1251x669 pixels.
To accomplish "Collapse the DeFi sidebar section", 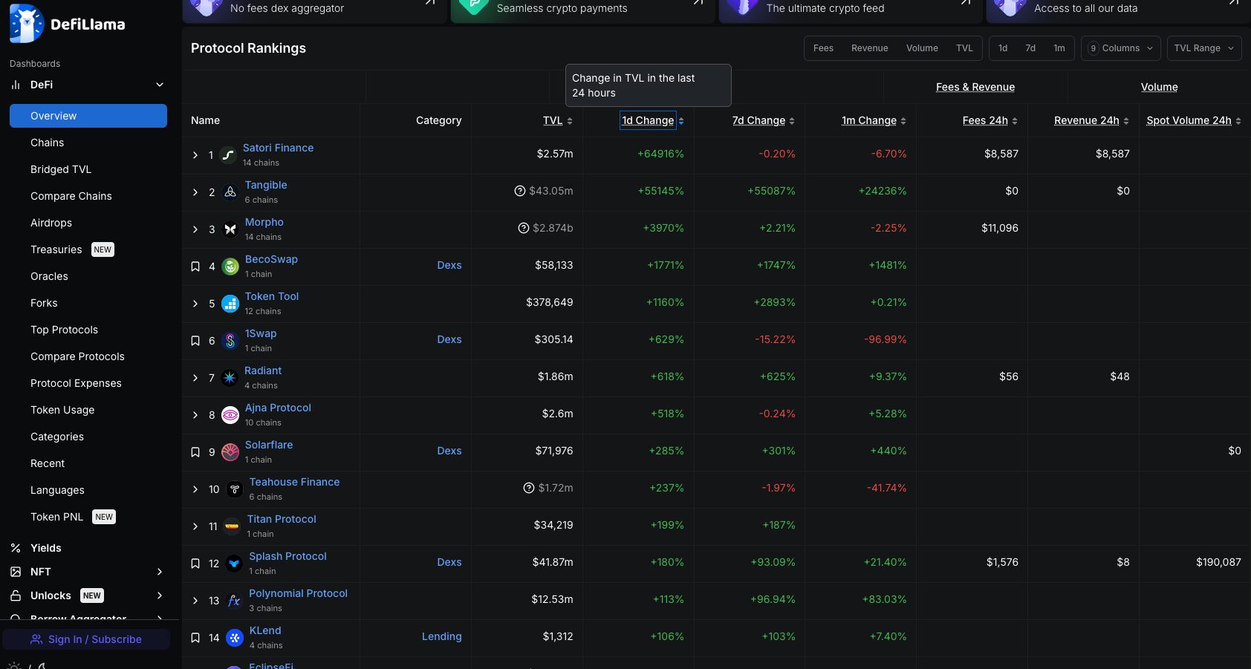I will [160, 85].
